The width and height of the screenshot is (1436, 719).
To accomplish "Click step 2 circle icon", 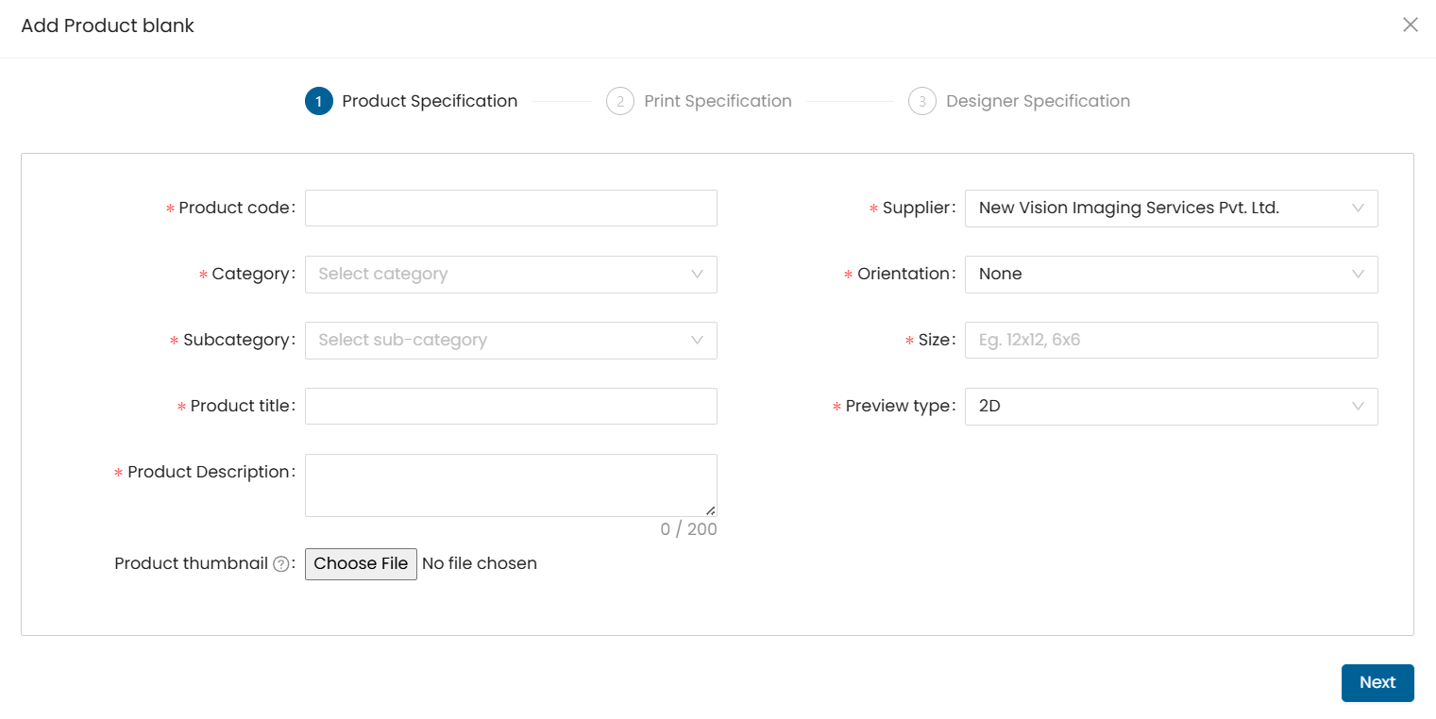I will (620, 101).
